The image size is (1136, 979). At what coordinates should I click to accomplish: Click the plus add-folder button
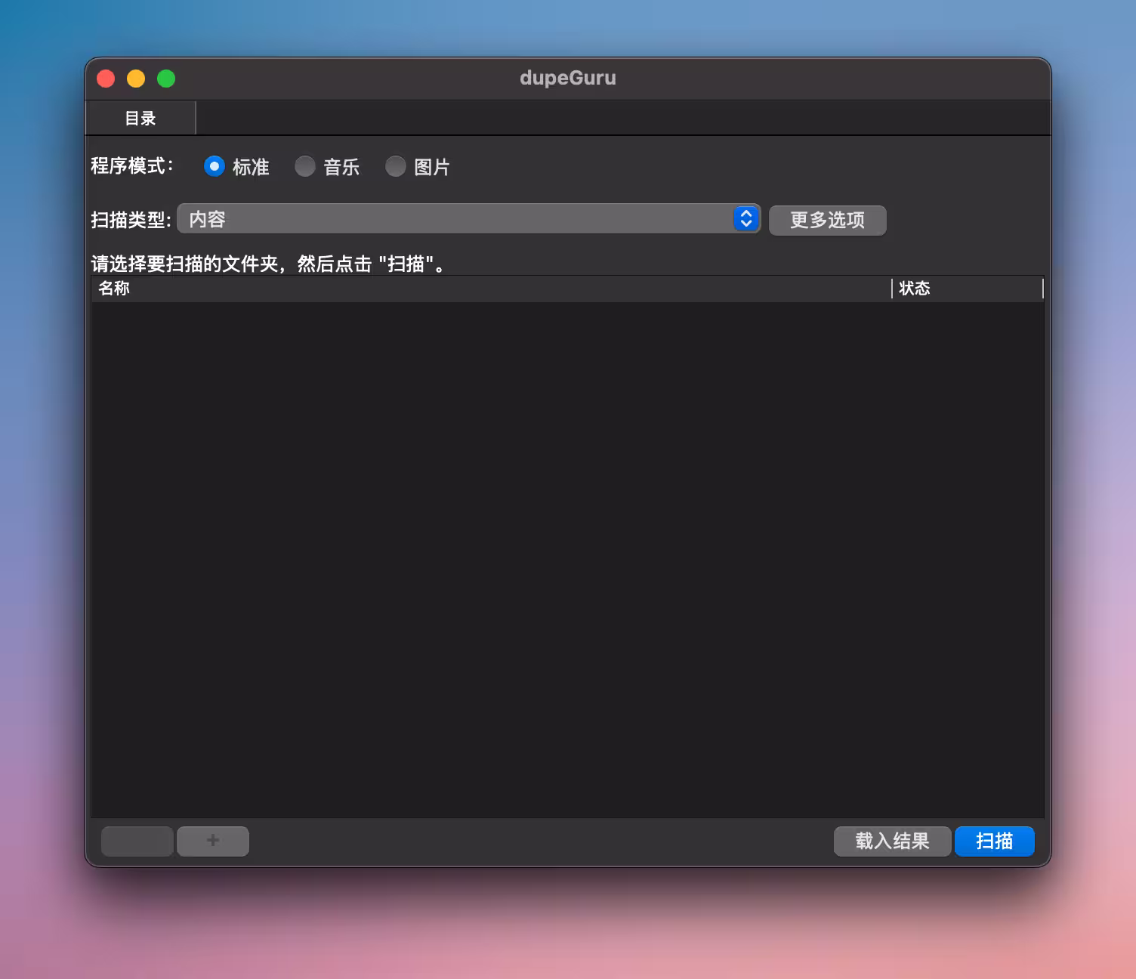click(x=213, y=841)
